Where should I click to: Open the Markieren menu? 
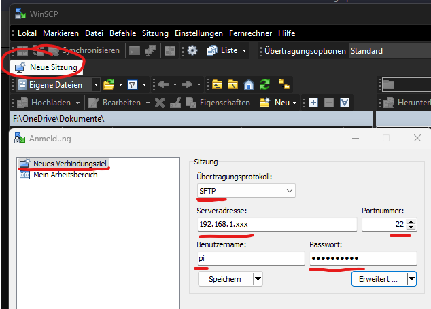61,33
